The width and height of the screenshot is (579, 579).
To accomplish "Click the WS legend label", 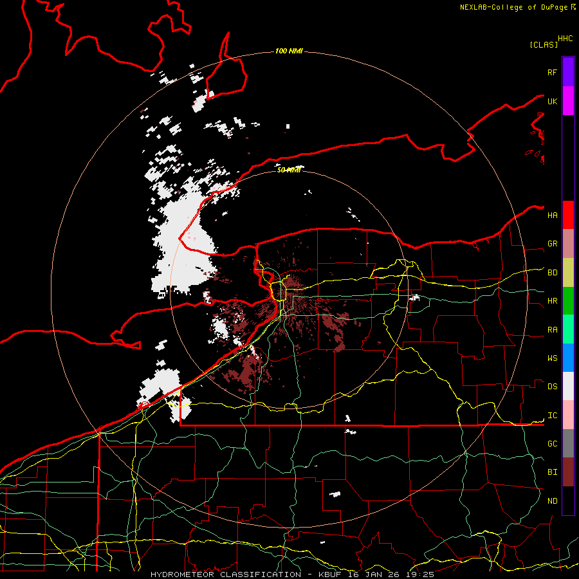I will coord(552,358).
